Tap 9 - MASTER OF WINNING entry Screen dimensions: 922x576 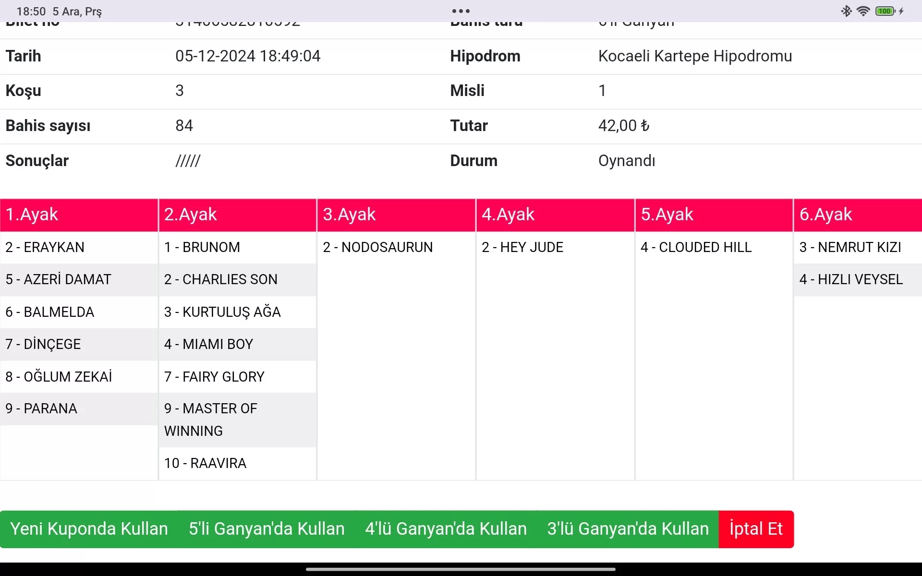coord(237,420)
